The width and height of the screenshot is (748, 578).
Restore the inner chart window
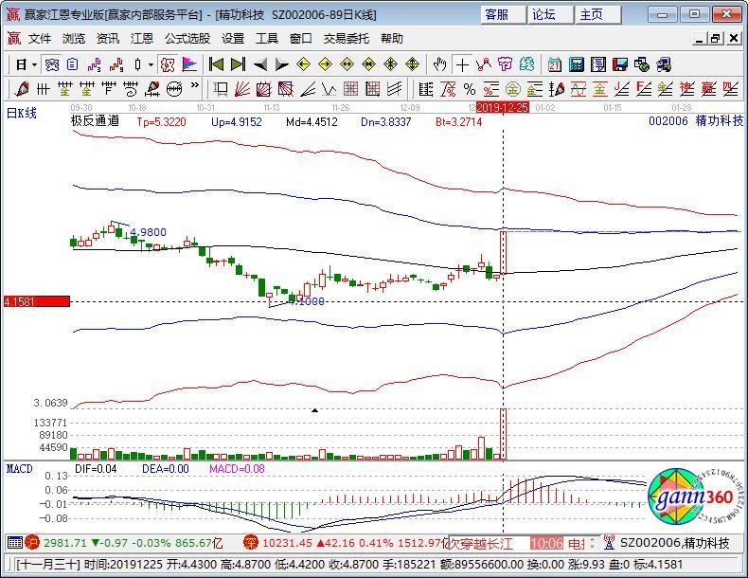pyautogui.click(x=716, y=39)
